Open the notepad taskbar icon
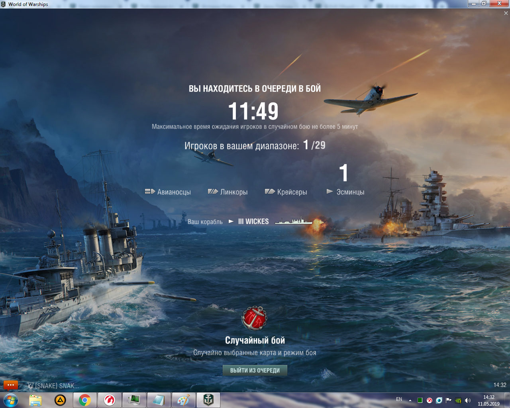The image size is (510, 408). click(159, 400)
